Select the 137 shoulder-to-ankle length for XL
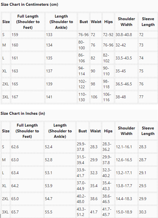158x218 pixels. (49, 71)
